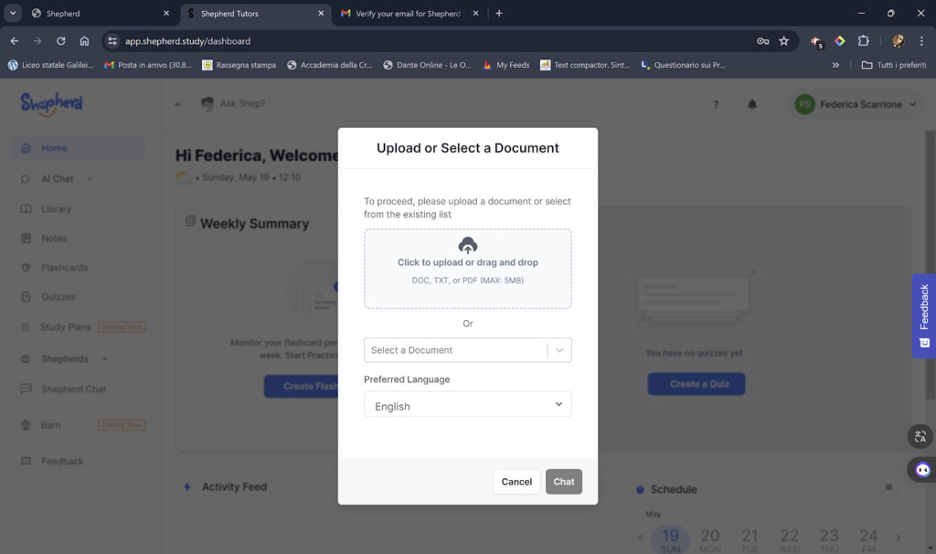The image size is (936, 554).
Task: Click the browser profile avatar
Action: [x=898, y=41]
